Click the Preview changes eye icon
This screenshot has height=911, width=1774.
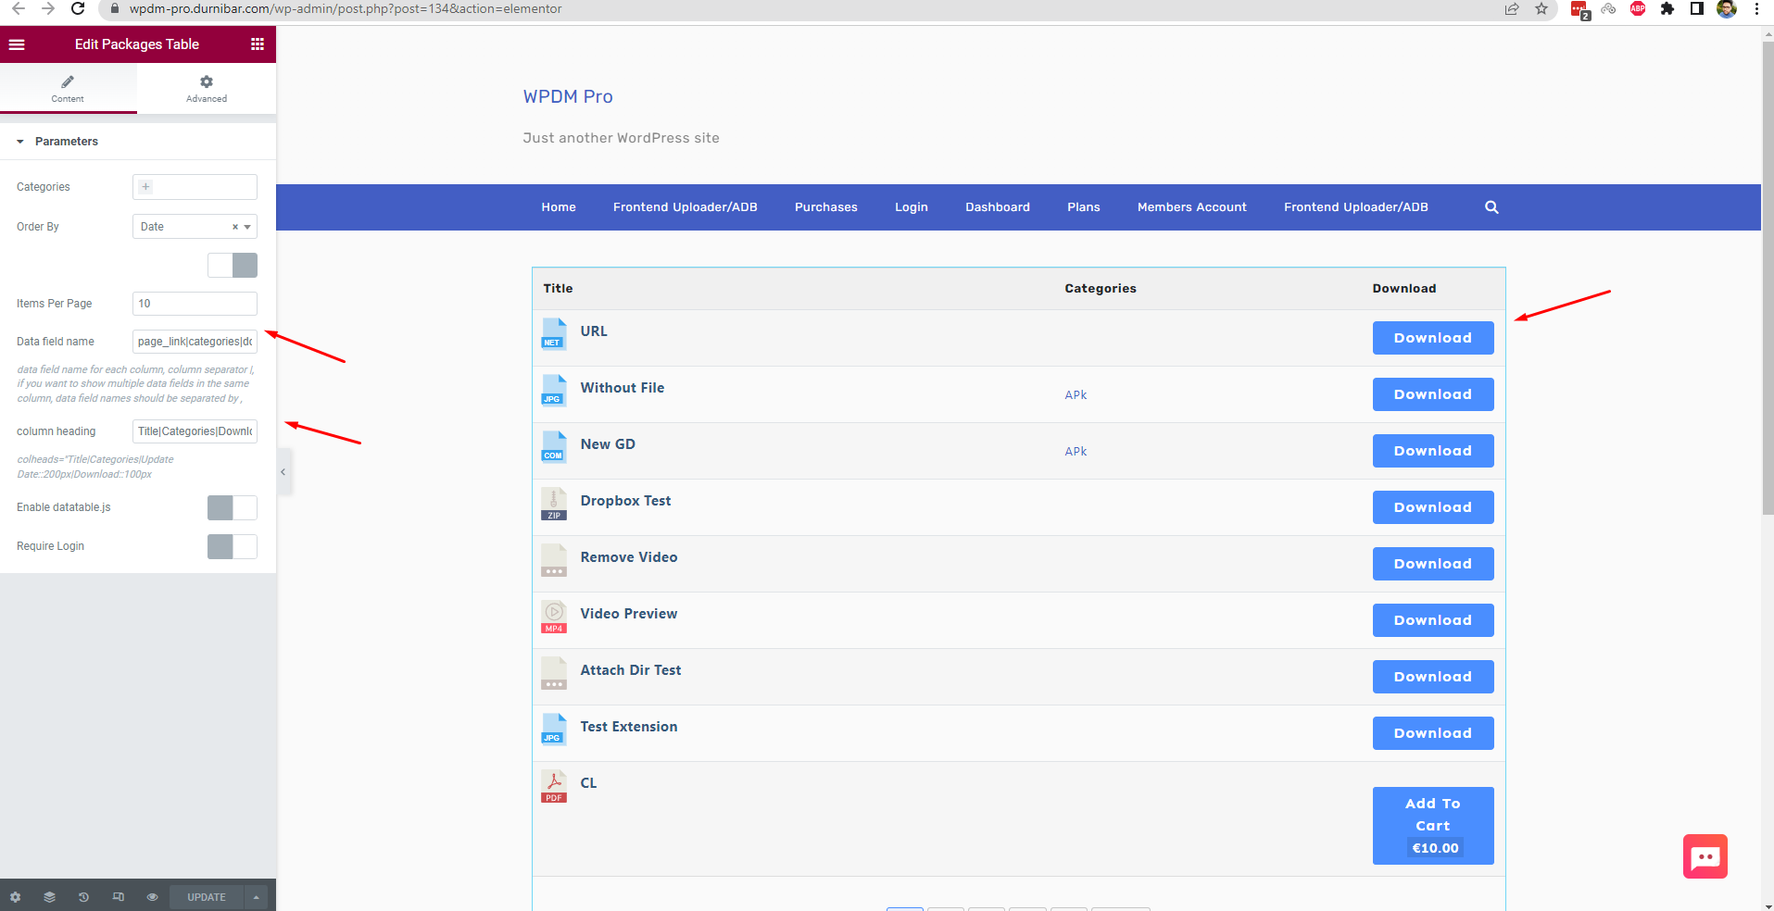coord(153,897)
